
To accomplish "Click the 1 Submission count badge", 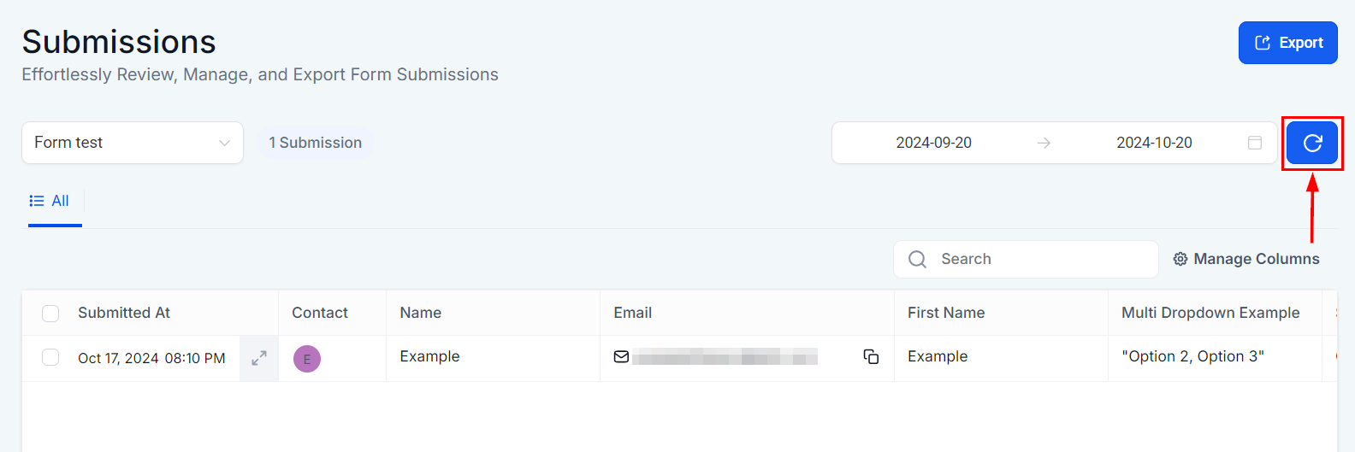I will [x=316, y=143].
